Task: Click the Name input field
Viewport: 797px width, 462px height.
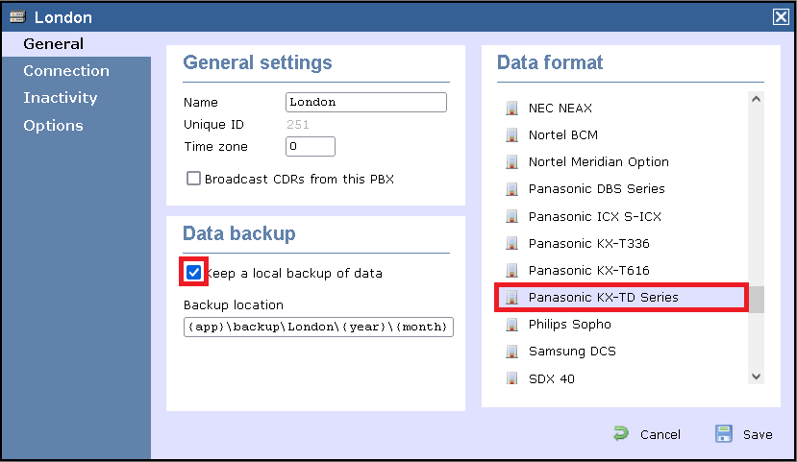Action: click(x=365, y=102)
